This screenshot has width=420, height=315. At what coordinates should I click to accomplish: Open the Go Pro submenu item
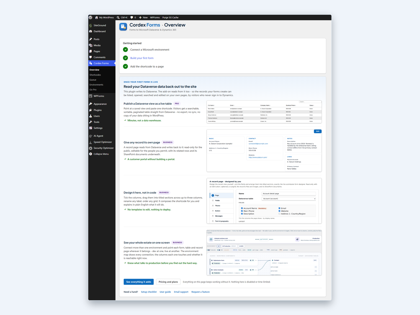click(93, 90)
